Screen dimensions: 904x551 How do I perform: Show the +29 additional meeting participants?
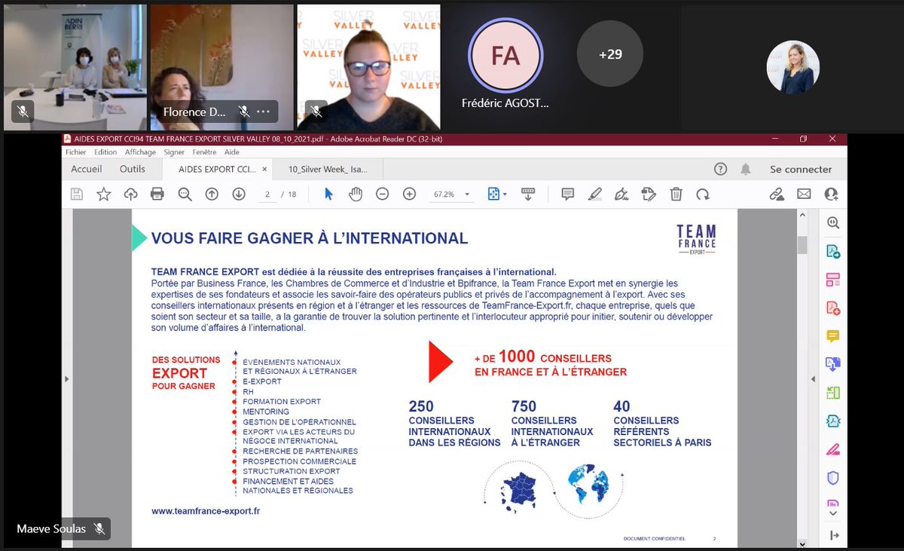[610, 54]
